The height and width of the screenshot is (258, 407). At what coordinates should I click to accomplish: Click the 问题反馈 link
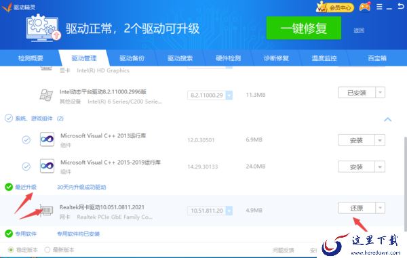tap(283, 250)
